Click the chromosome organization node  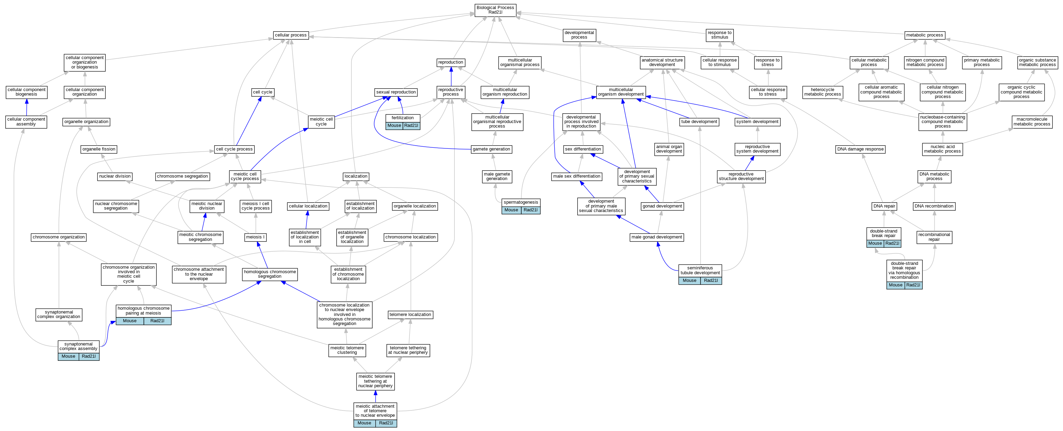[x=58, y=237]
